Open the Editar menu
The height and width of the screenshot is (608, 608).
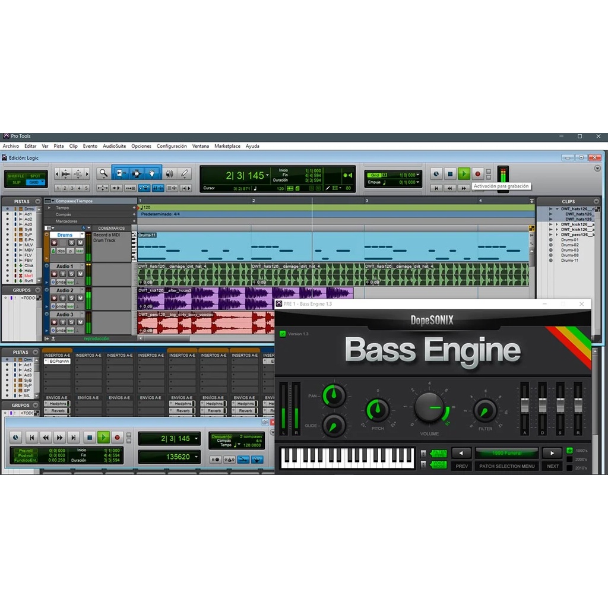(30, 146)
